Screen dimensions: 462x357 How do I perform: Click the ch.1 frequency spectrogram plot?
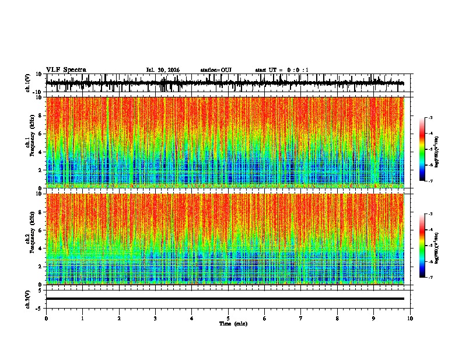click(225, 142)
